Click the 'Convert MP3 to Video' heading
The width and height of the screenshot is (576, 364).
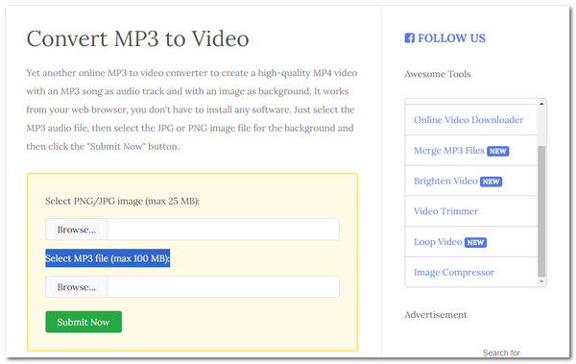(137, 38)
